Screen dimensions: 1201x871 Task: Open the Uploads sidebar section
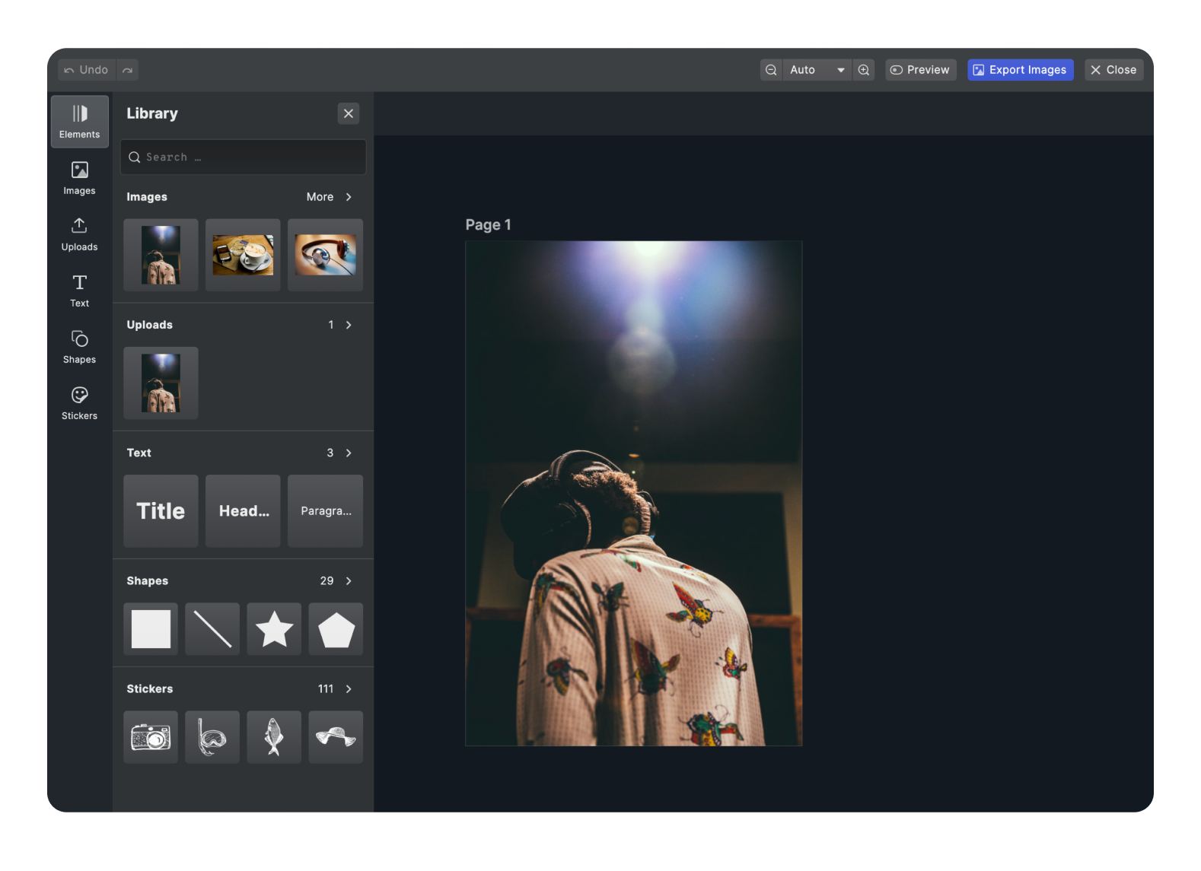coord(79,234)
